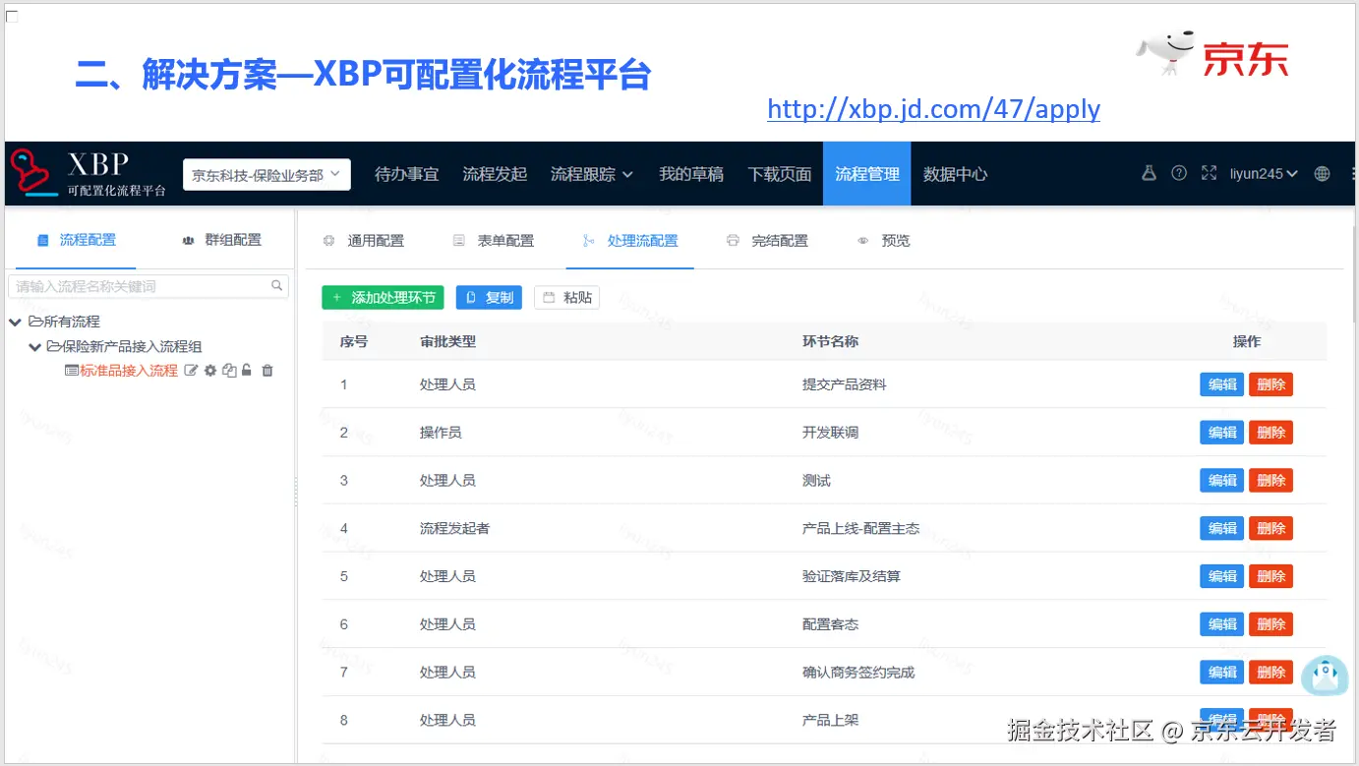Switch to the 表单配置 tab

494,241
